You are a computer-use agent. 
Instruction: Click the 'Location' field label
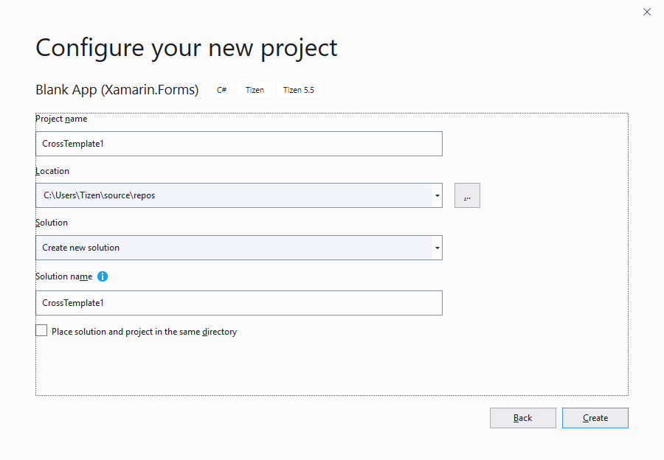pyautogui.click(x=52, y=171)
